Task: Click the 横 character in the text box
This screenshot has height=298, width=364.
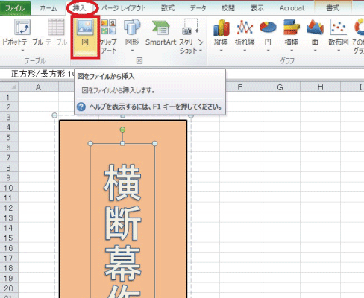Action: pos(122,182)
